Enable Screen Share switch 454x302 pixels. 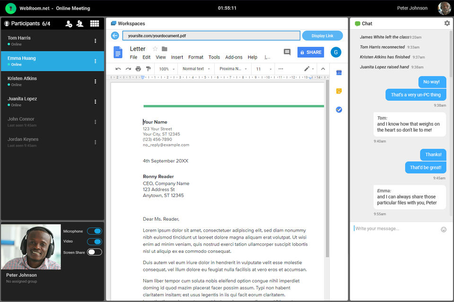(x=95, y=252)
